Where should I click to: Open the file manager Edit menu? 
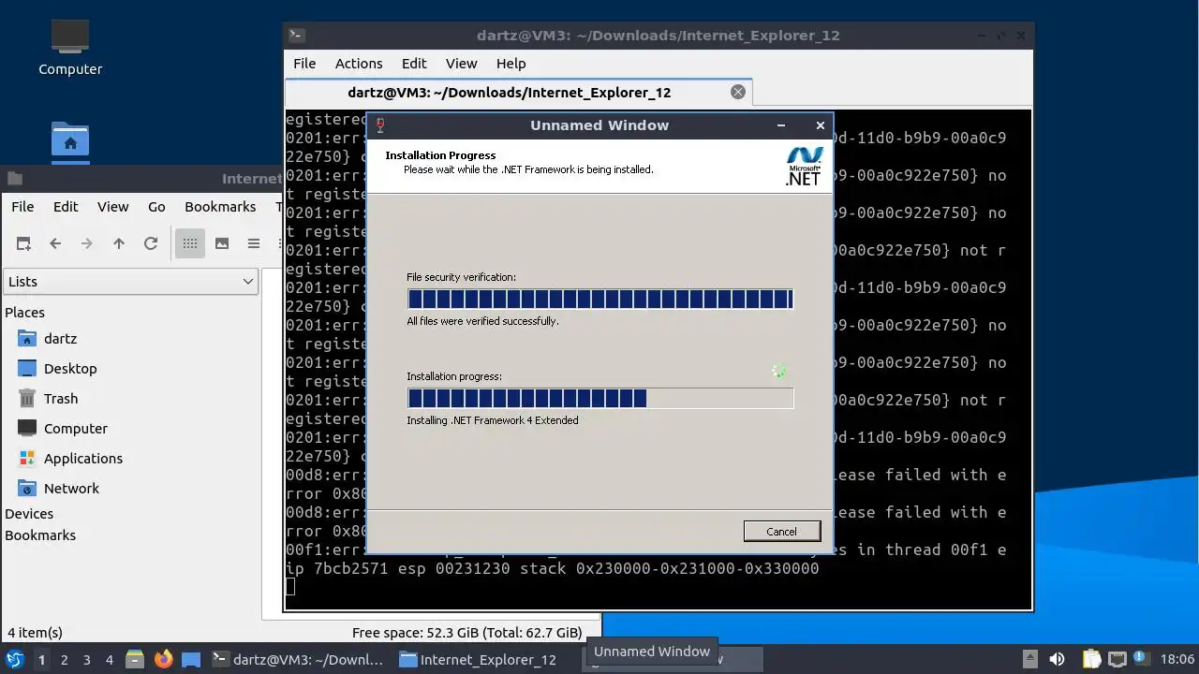click(66, 207)
